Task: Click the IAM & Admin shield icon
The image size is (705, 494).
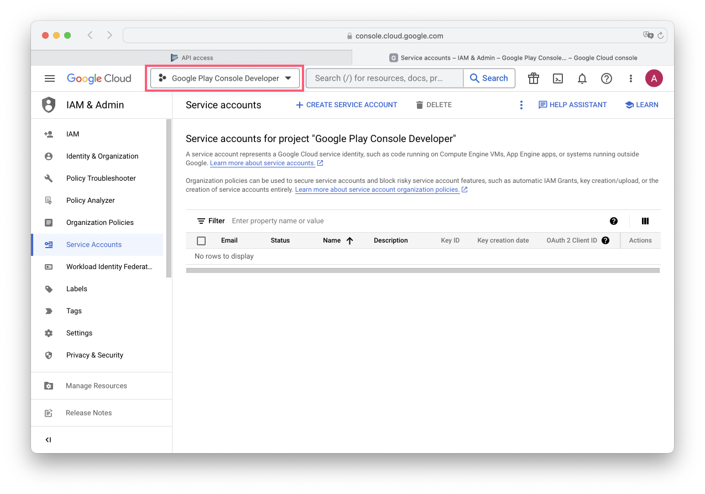Action: pyautogui.click(x=49, y=105)
